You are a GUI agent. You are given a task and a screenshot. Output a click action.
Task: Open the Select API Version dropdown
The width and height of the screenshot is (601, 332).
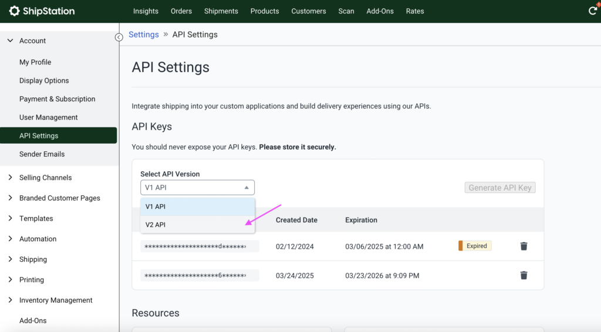tap(197, 188)
